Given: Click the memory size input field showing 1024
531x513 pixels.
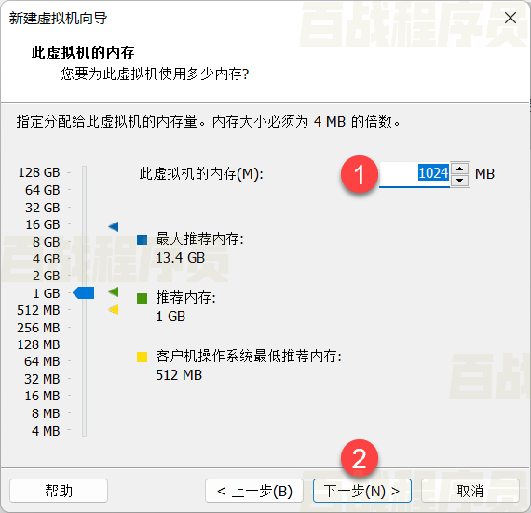Looking at the screenshot, I should coord(415,173).
